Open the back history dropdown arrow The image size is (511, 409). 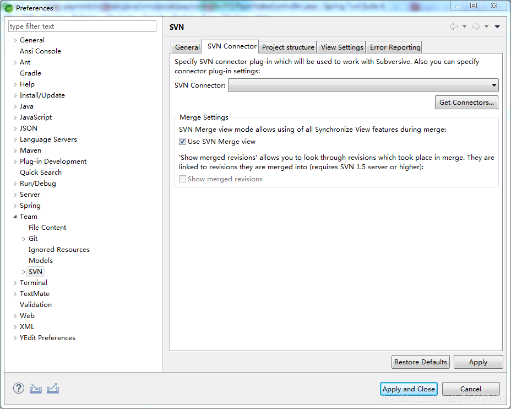coord(464,26)
